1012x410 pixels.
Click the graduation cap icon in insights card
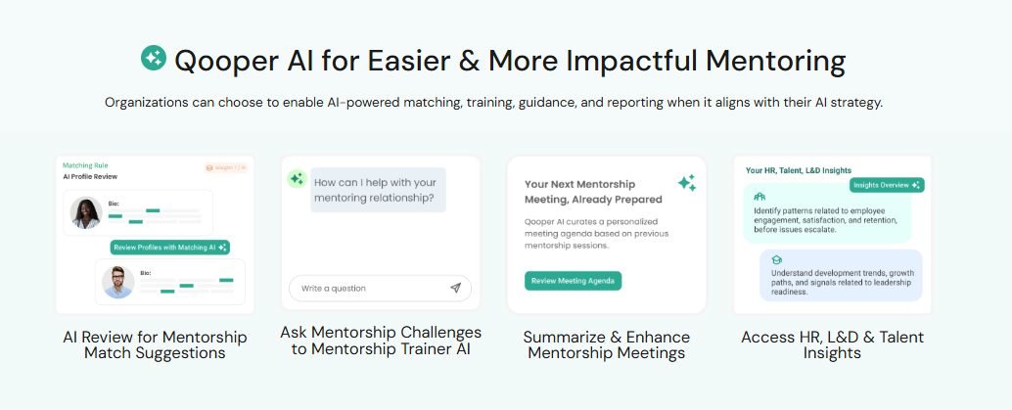[x=776, y=260]
